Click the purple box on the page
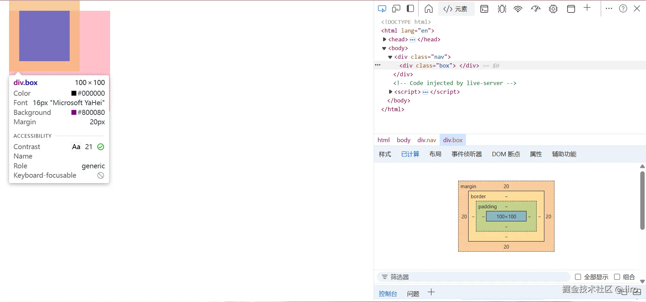This screenshot has width=646, height=302. 44,36
